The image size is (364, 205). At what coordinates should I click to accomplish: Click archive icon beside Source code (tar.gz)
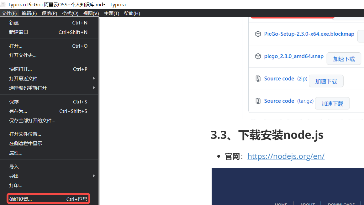(x=258, y=101)
